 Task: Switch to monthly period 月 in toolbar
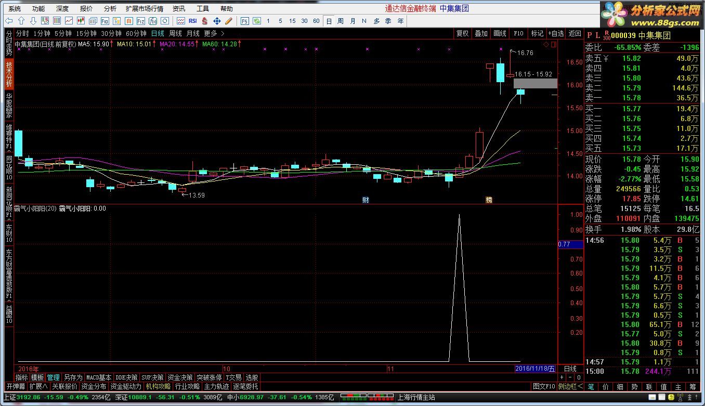point(353,21)
